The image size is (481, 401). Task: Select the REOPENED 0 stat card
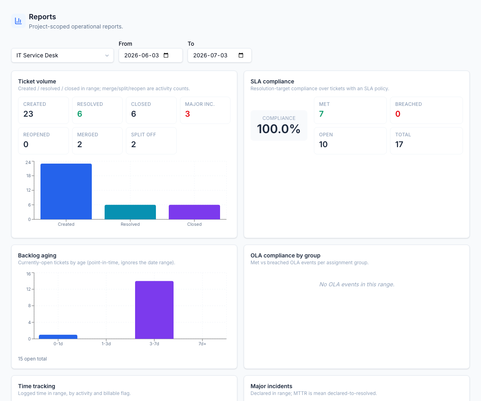44,141
